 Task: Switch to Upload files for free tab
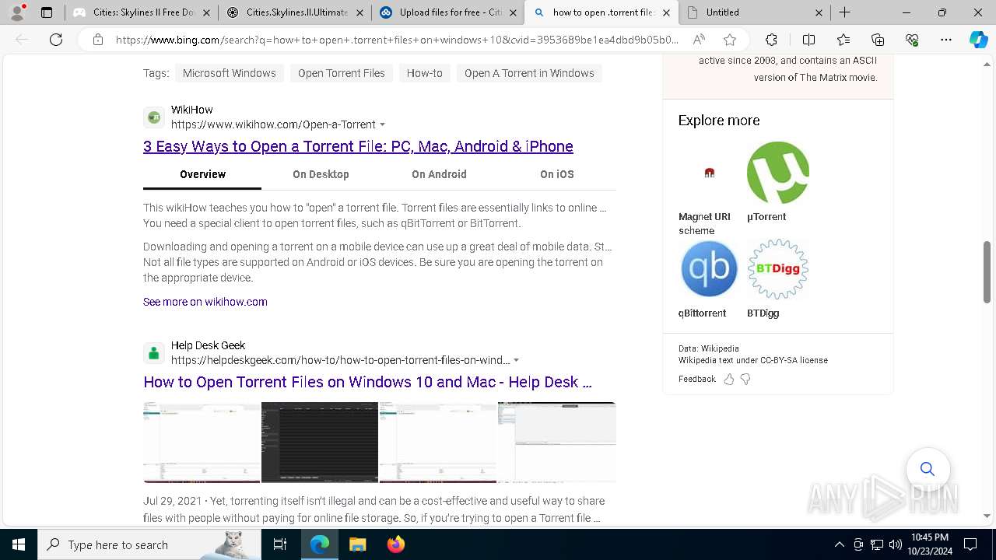click(x=448, y=12)
